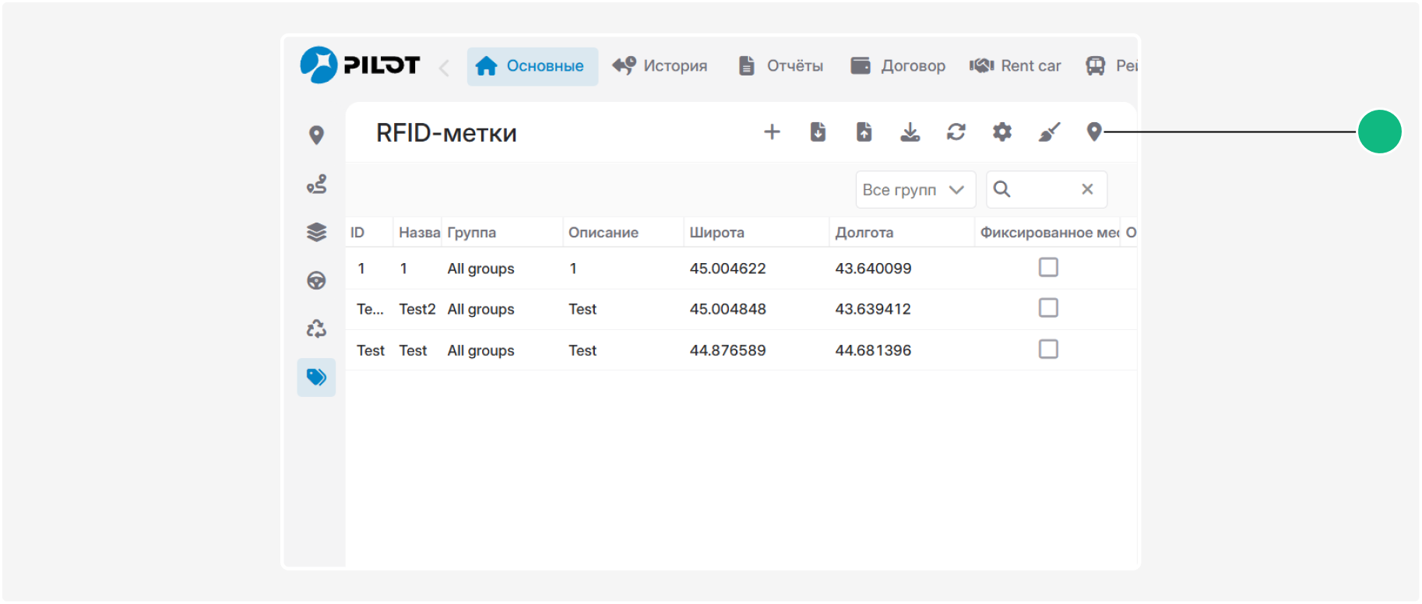Open the Rent car tab

coord(1015,66)
